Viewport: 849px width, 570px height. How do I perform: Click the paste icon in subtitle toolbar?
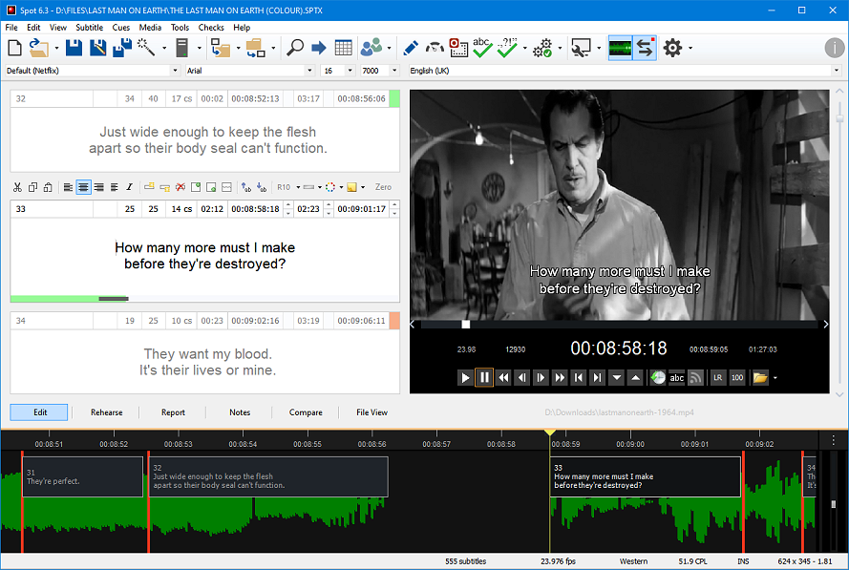(48, 187)
